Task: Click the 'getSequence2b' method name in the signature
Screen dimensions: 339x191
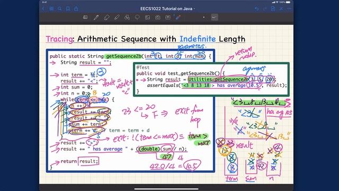Action: [124, 56]
